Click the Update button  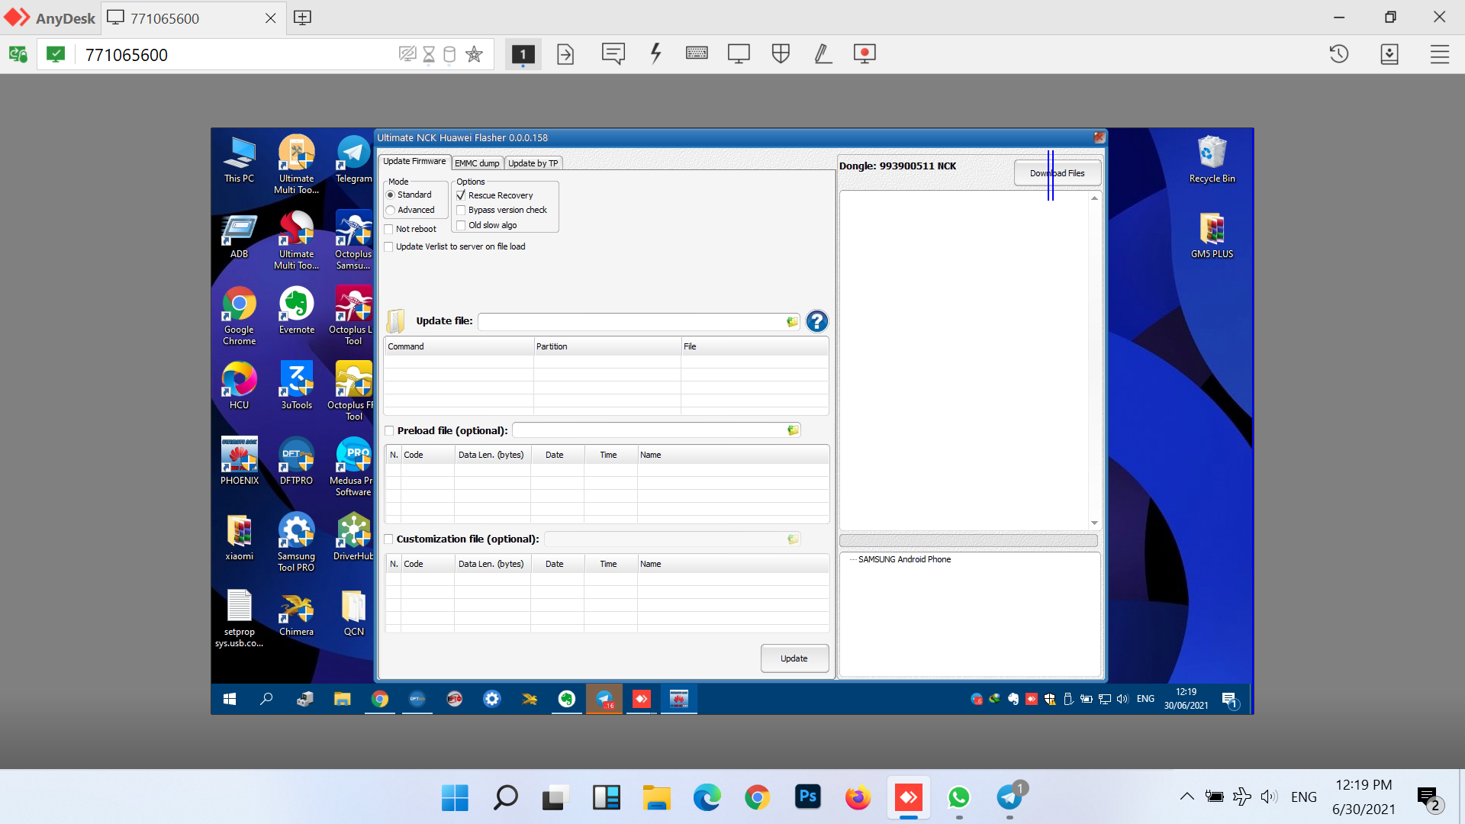pos(794,658)
